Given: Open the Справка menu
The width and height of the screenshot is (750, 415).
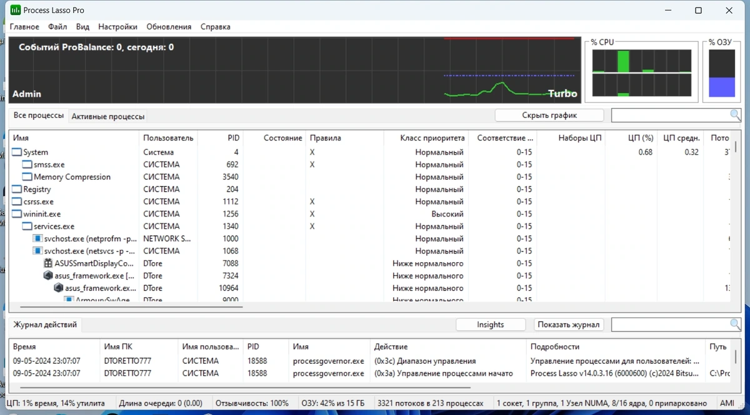Looking at the screenshot, I should [x=215, y=27].
